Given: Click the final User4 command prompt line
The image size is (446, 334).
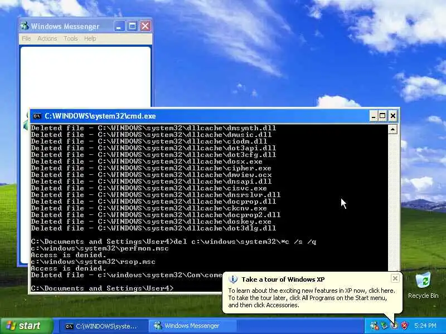Looking at the screenshot, I should point(103,288).
